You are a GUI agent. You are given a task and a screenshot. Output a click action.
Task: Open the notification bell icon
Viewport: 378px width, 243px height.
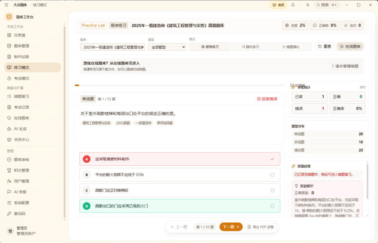coord(293,5)
